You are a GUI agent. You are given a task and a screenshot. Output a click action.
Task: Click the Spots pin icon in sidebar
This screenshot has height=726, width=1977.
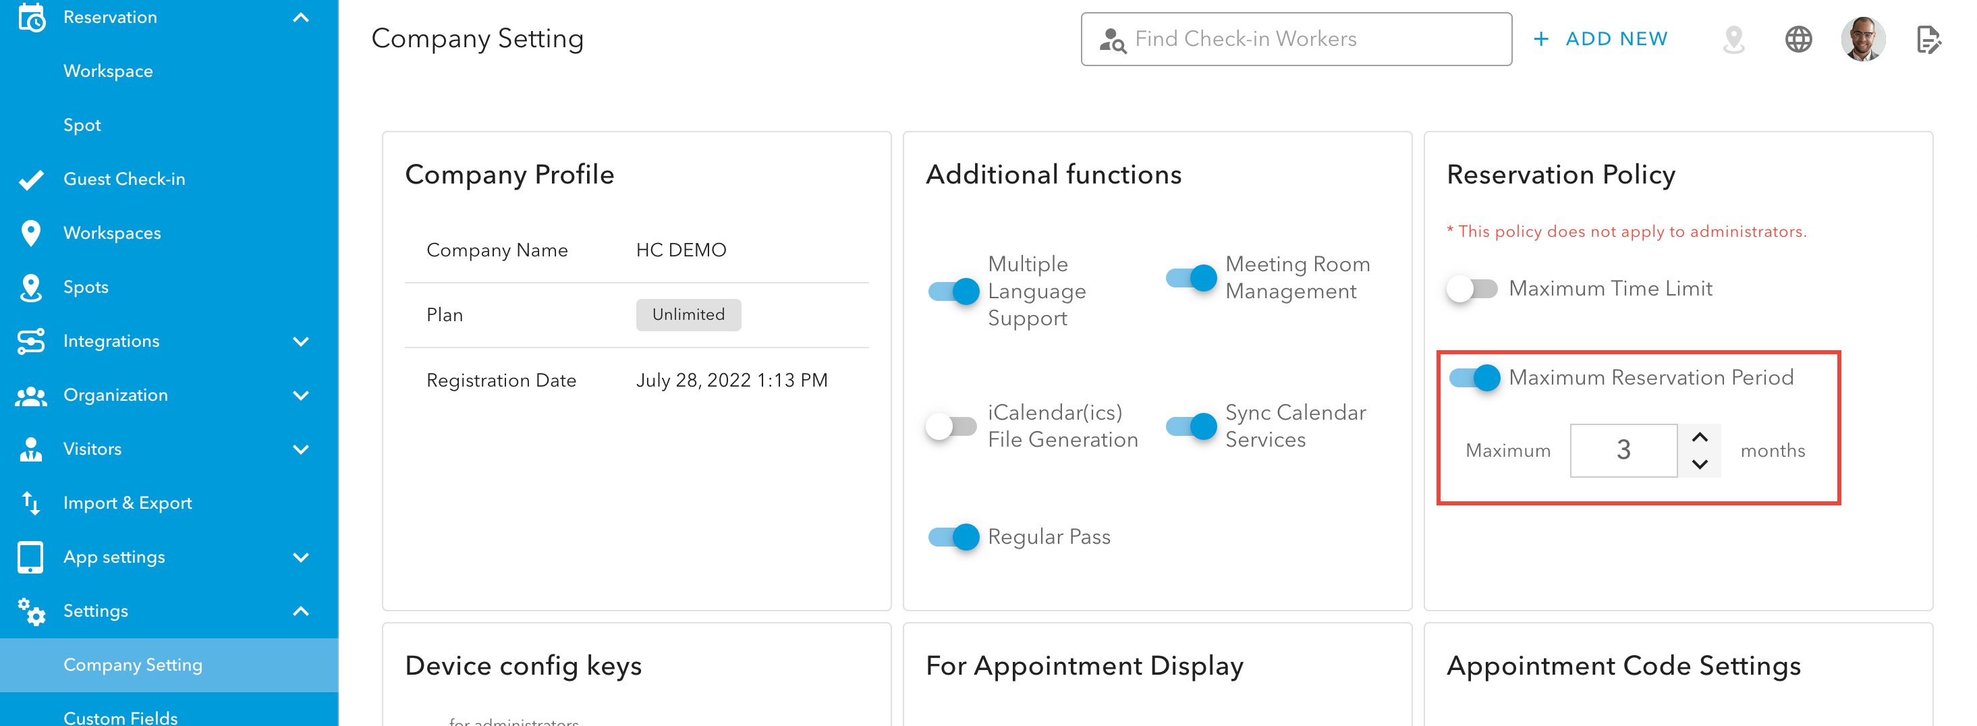click(x=30, y=288)
